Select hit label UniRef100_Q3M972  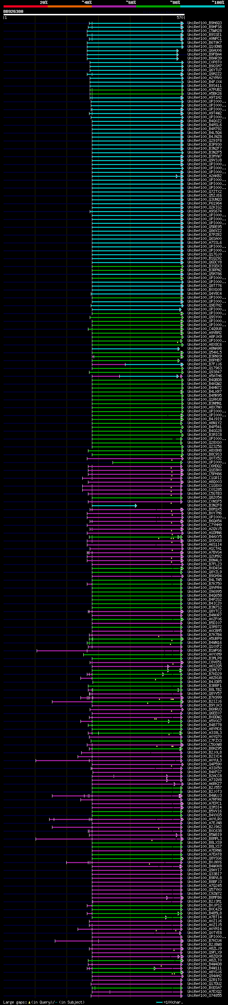coord(204,627)
